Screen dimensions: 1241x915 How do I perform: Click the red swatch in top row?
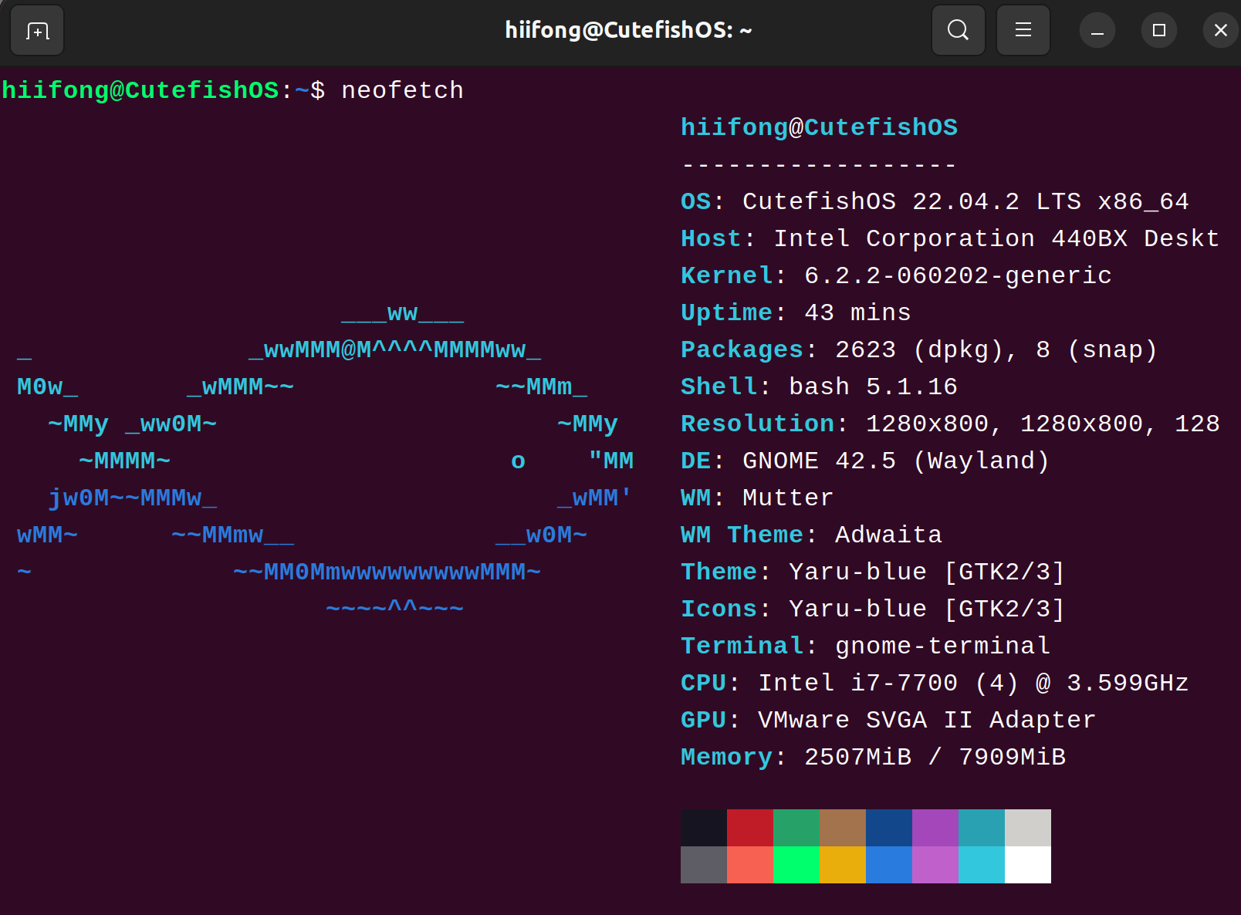(x=749, y=827)
